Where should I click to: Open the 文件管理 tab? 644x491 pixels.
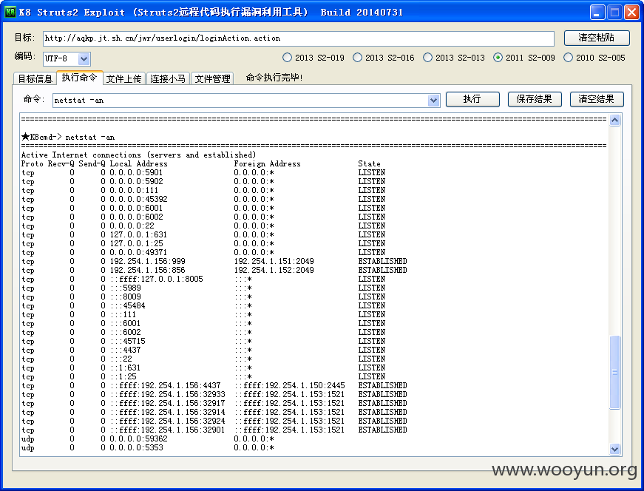[x=212, y=78]
